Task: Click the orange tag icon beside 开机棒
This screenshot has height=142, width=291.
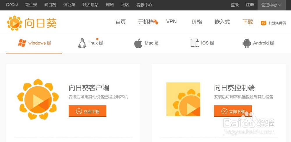Action: click(x=156, y=22)
